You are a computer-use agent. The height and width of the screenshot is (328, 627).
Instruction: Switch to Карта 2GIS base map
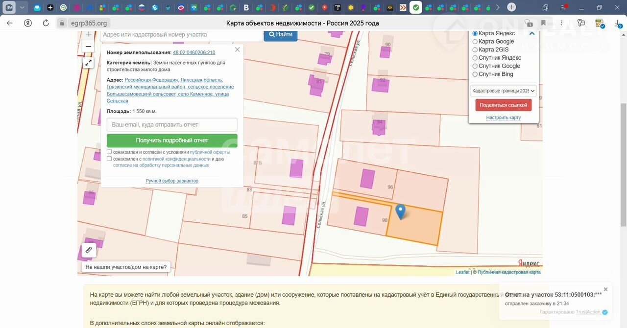click(475, 50)
